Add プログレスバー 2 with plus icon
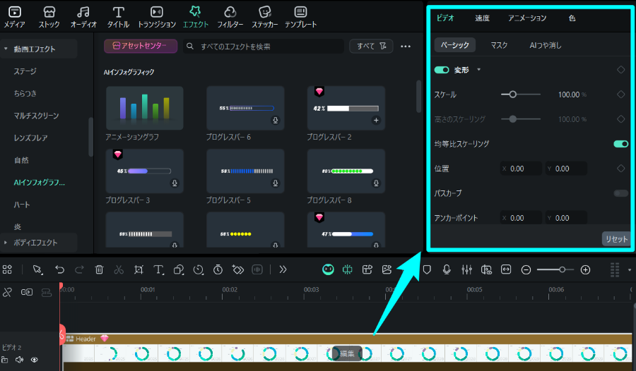The width and height of the screenshot is (636, 371). click(376, 121)
